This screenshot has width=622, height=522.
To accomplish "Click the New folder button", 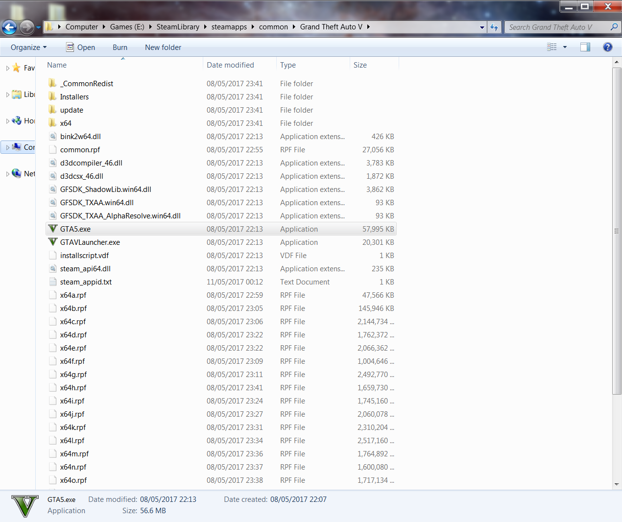I will pos(163,47).
